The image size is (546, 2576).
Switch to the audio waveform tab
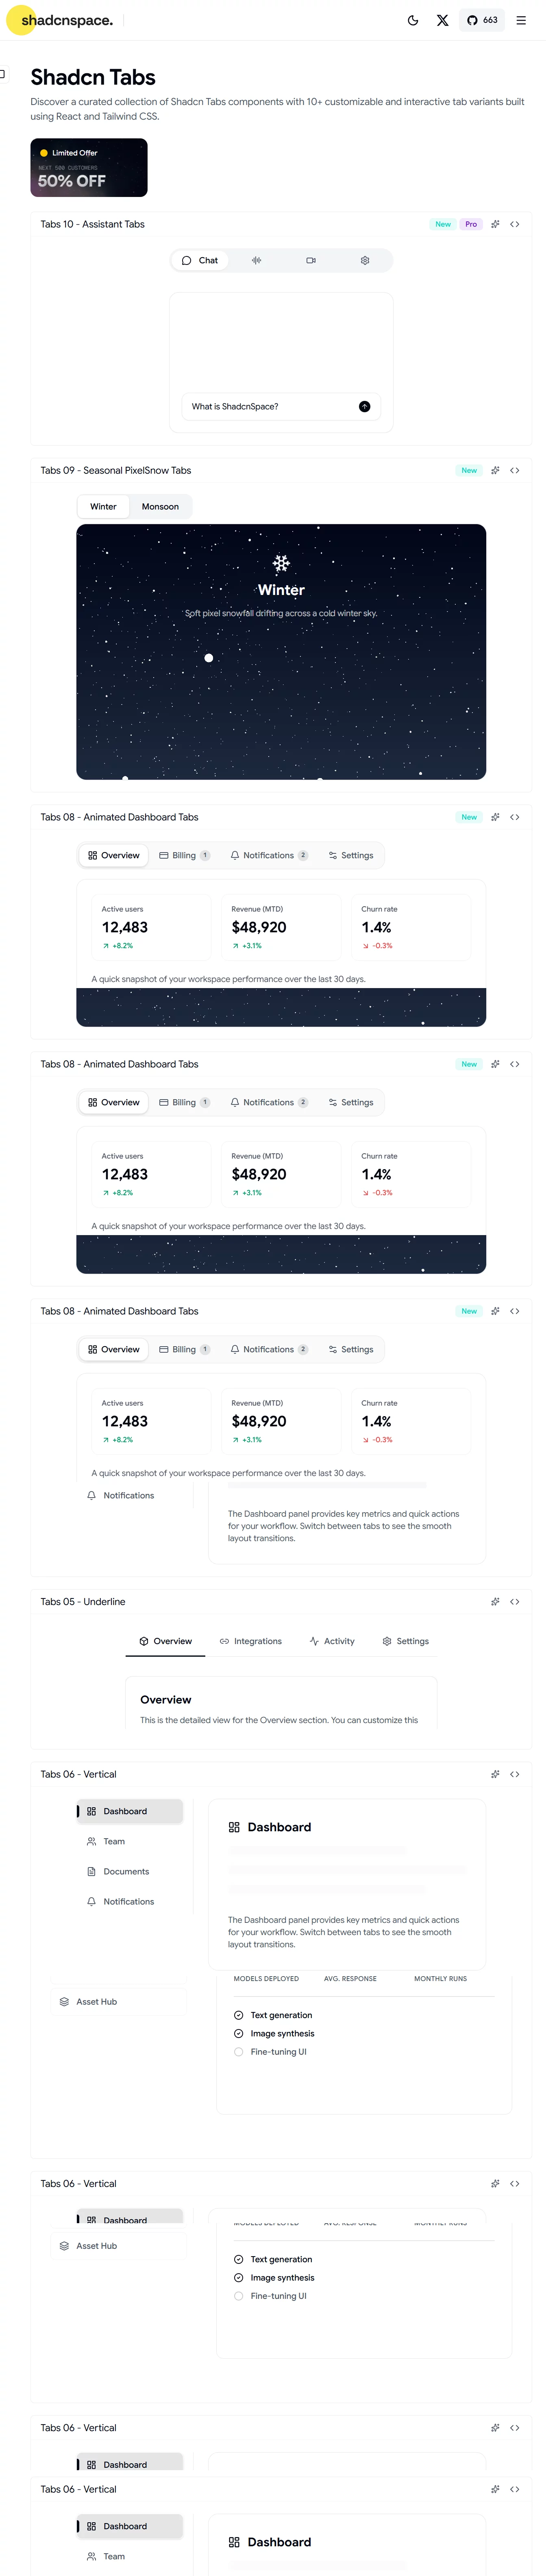pos(257,260)
